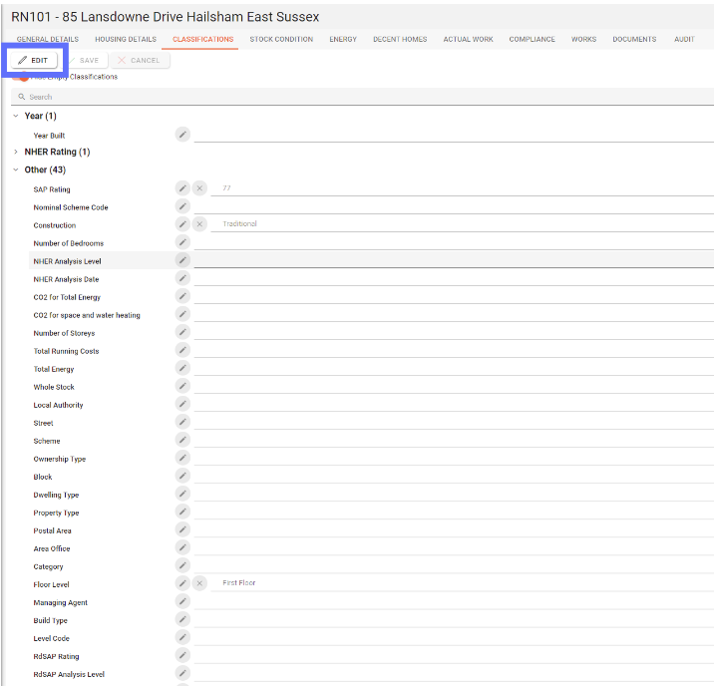Image resolution: width=714 pixels, height=686 pixels.
Task: Edit the Floor Level classification pencil icon
Action: (x=182, y=583)
